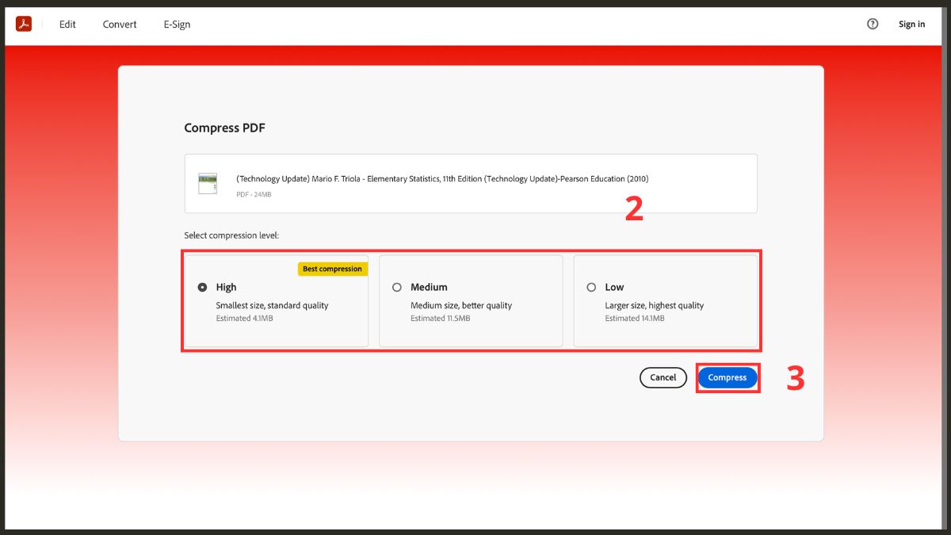Viewport: 951px width, 535px height.
Task: Click the Adobe Acrobat logo icon
Action: tap(24, 24)
